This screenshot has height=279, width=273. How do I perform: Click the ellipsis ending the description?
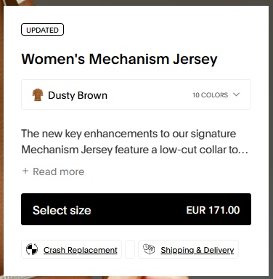243,151
